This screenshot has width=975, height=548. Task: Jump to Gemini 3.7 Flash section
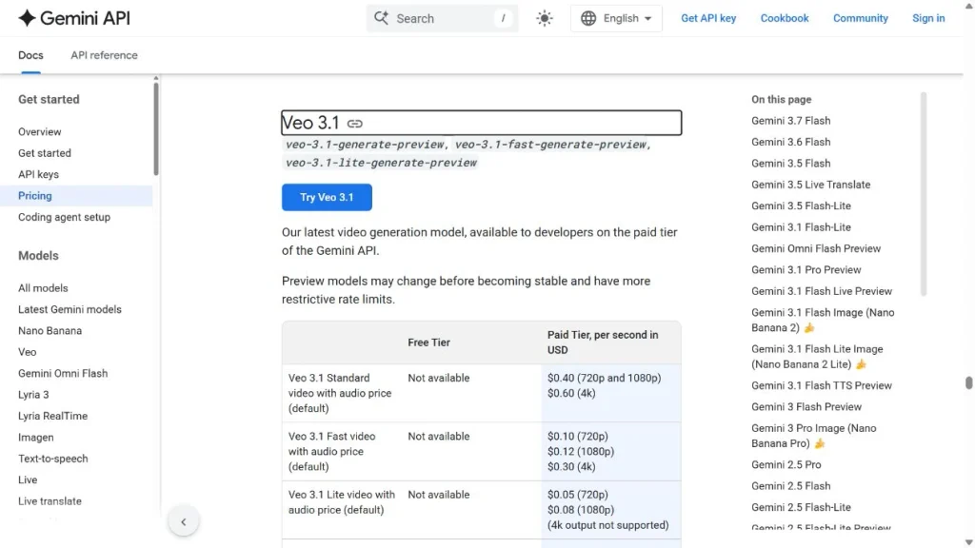pyautogui.click(x=790, y=121)
